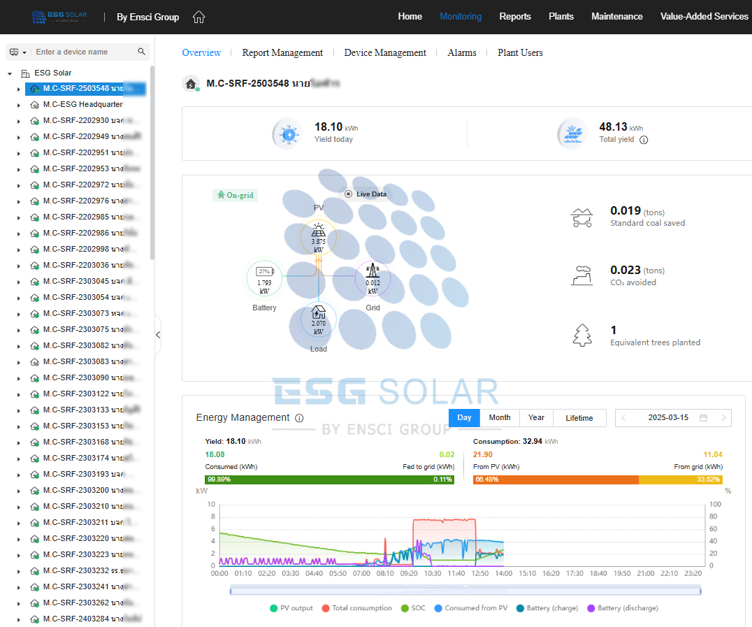Click plant icon for M.C-SRF-2202976

34,201
